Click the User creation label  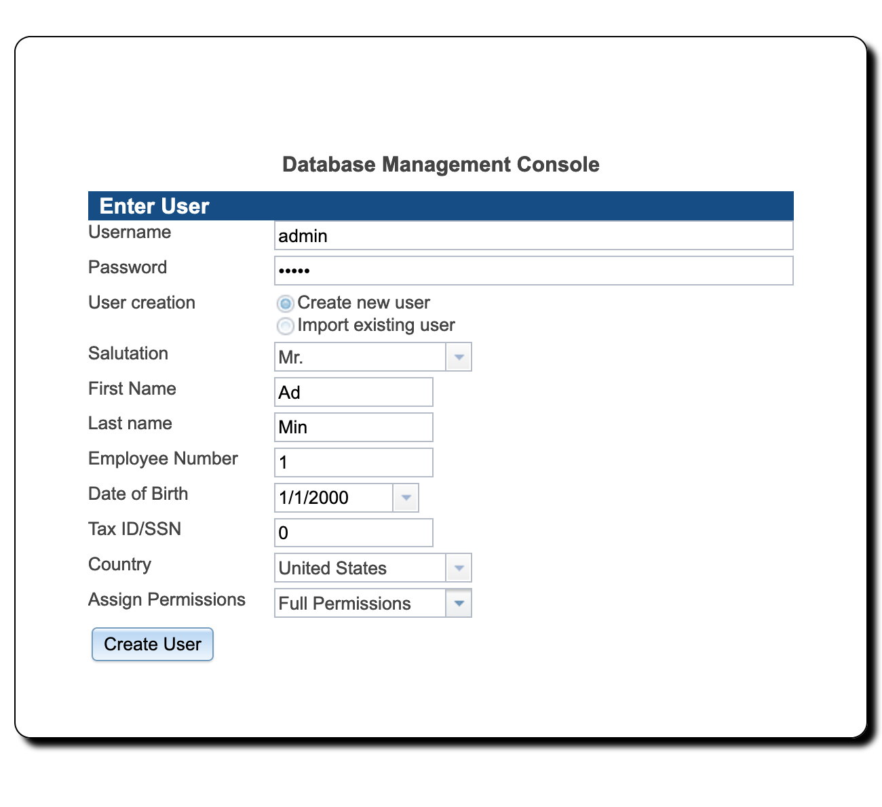(x=142, y=302)
